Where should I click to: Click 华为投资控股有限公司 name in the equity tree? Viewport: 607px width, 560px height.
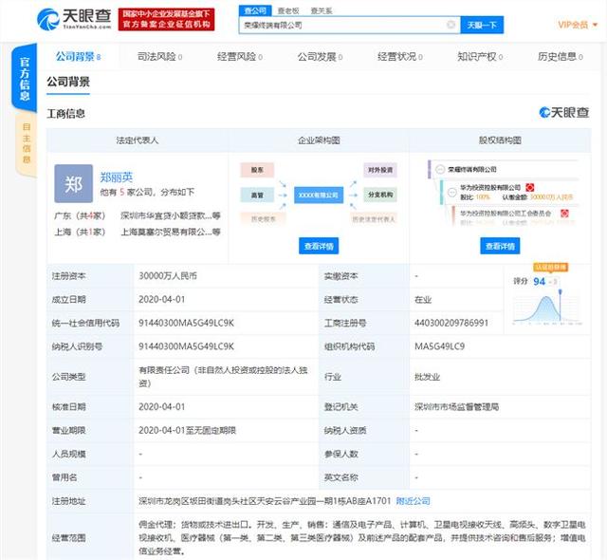490,187
